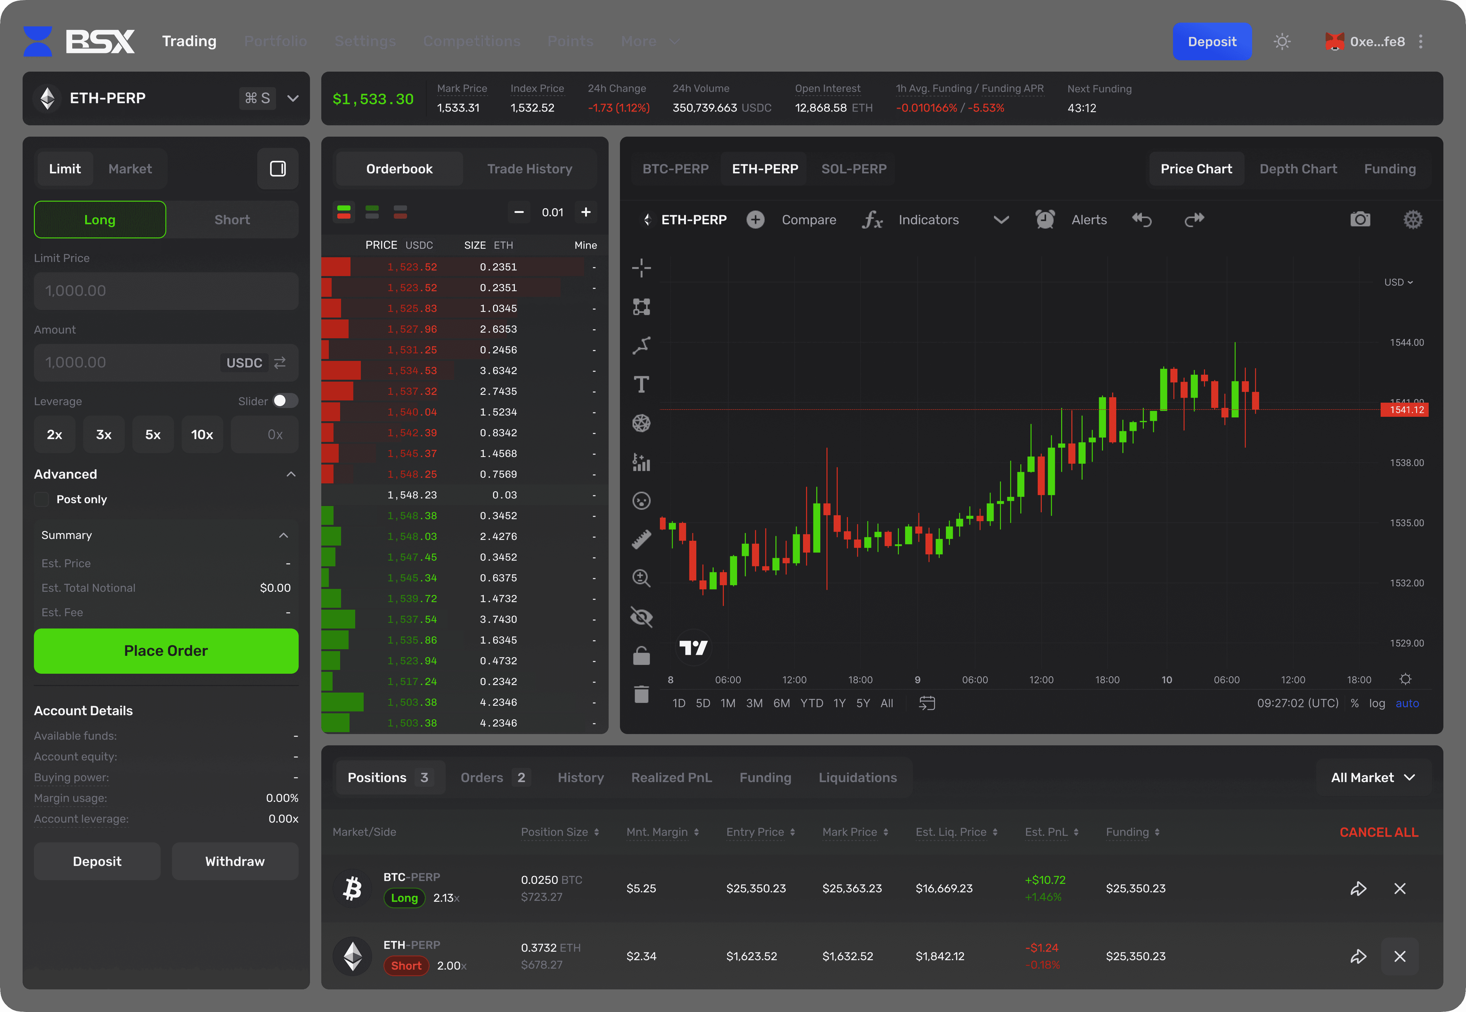Take a chart snapshot with camera

(1360, 220)
